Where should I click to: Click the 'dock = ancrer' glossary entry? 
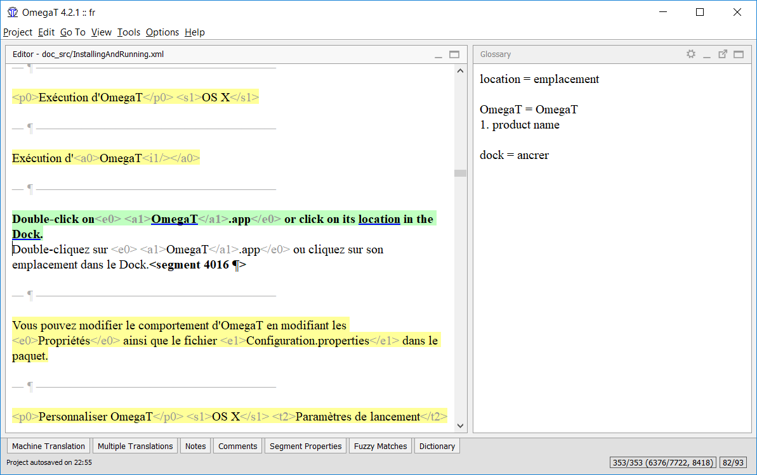(514, 155)
